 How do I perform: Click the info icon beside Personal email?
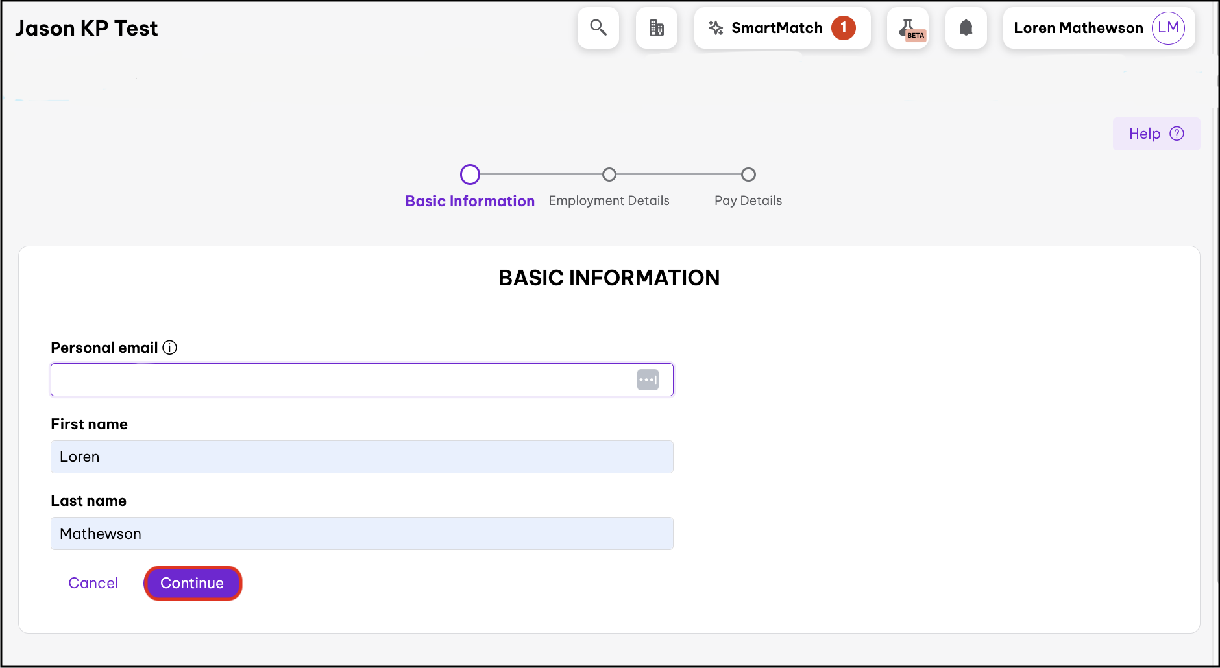coord(169,348)
